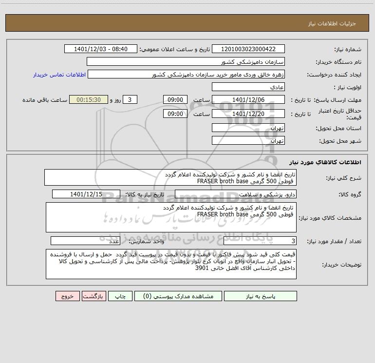
Task: Click the label 'گروه کالا:'
Action: pos(350,195)
